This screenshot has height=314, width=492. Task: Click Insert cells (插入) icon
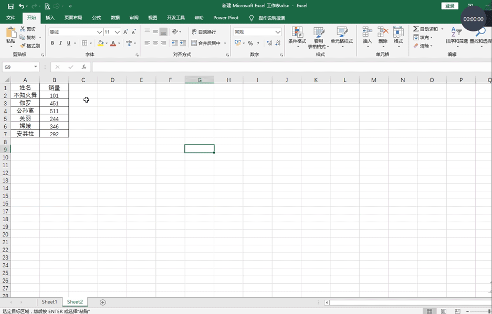(367, 31)
